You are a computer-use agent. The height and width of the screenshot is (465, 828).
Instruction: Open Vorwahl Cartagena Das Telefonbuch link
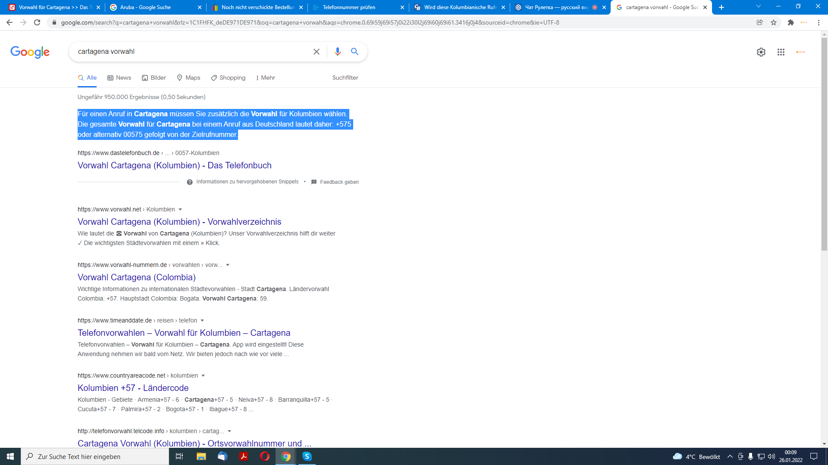coord(174,165)
